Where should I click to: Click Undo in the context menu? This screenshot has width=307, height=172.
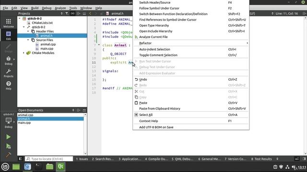(191, 79)
